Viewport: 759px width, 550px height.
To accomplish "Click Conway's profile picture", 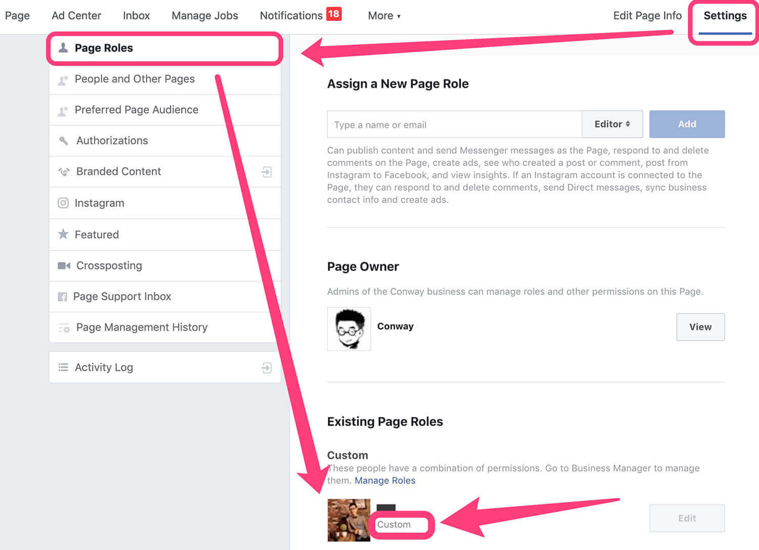I will (x=349, y=329).
